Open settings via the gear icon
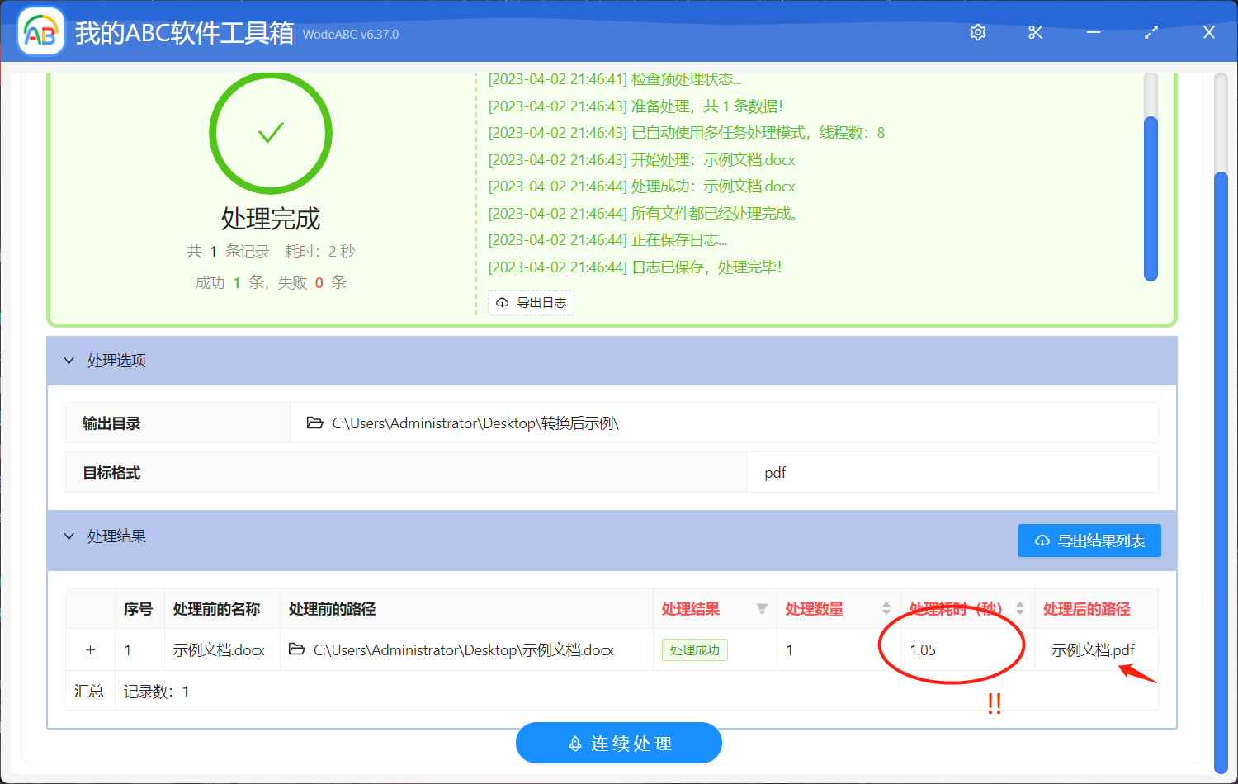Screen dimensions: 1238x784 (x=977, y=32)
